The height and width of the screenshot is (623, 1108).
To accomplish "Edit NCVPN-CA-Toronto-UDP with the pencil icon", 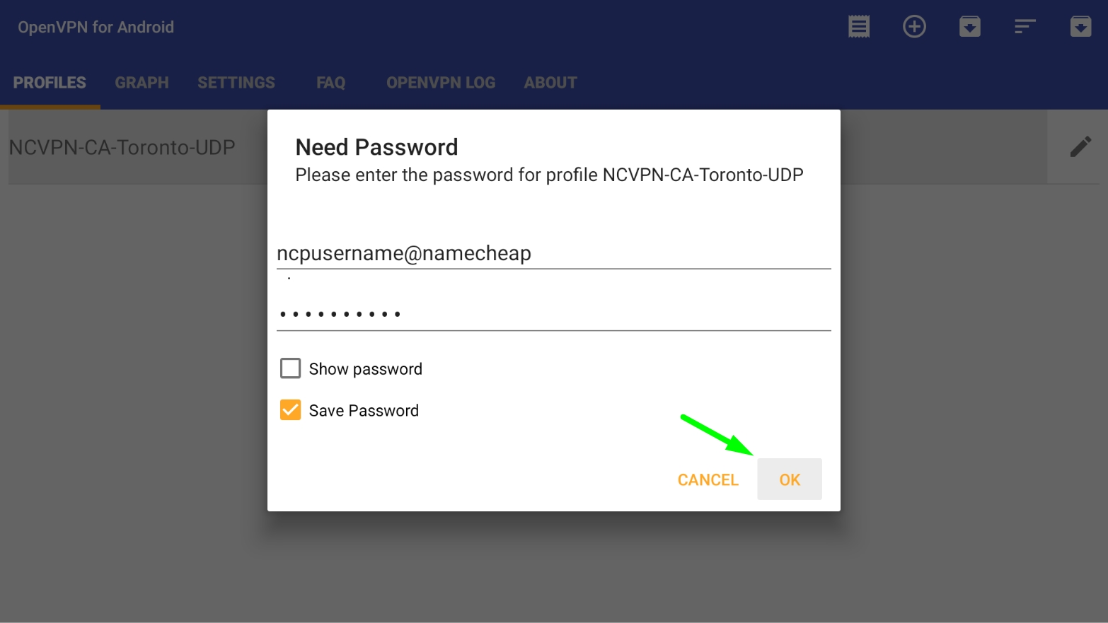I will pos(1080,147).
